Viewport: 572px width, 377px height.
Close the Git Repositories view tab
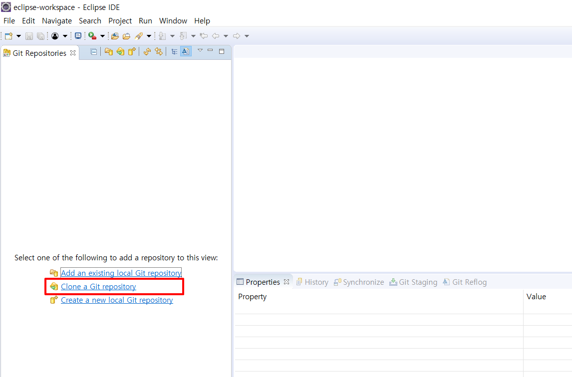coord(73,53)
